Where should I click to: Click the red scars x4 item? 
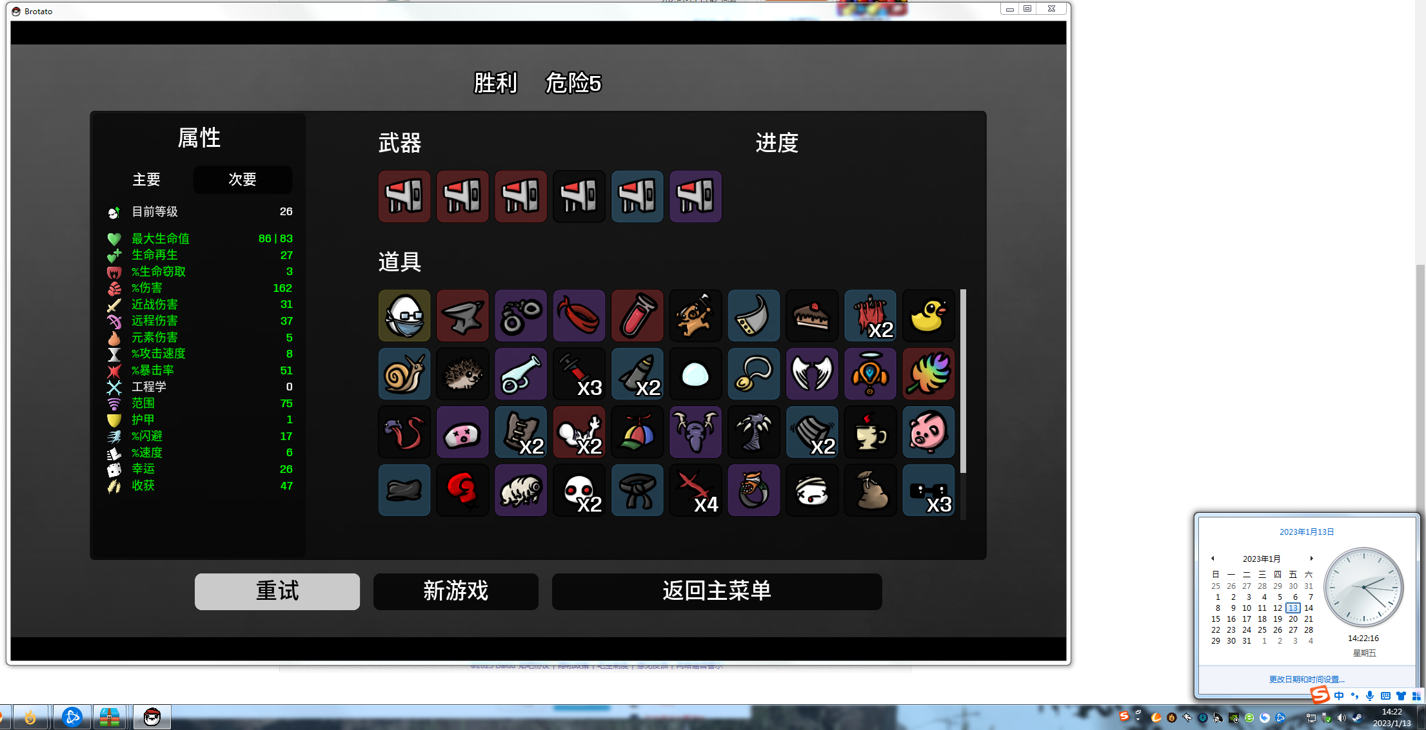695,490
